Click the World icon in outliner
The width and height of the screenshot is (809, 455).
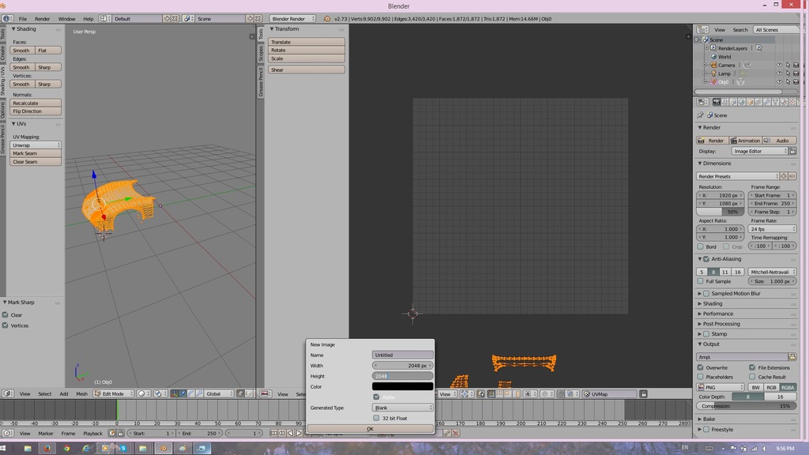click(x=713, y=57)
